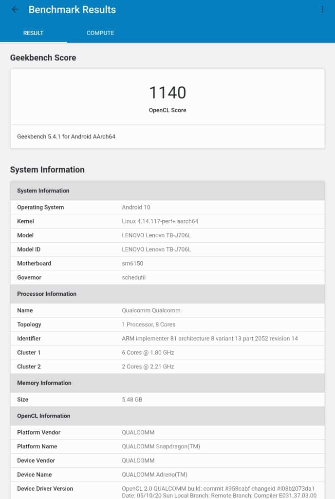This screenshot has height=499, width=335.
Task: Click the Device Driver Version label
Action: point(45,488)
